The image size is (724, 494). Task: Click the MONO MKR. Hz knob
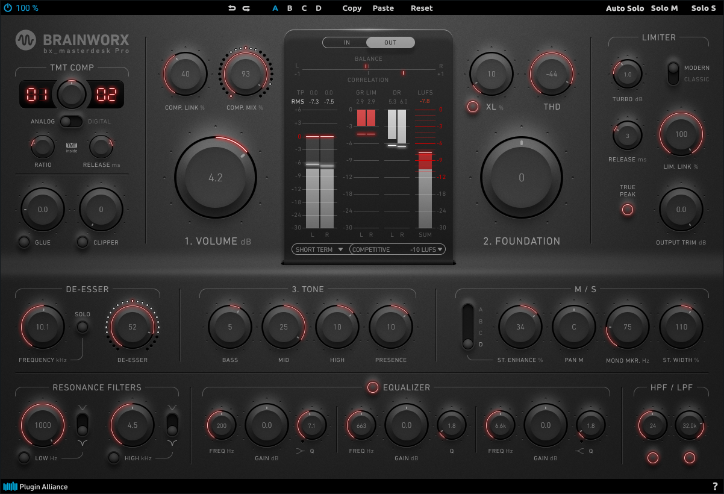tap(628, 327)
